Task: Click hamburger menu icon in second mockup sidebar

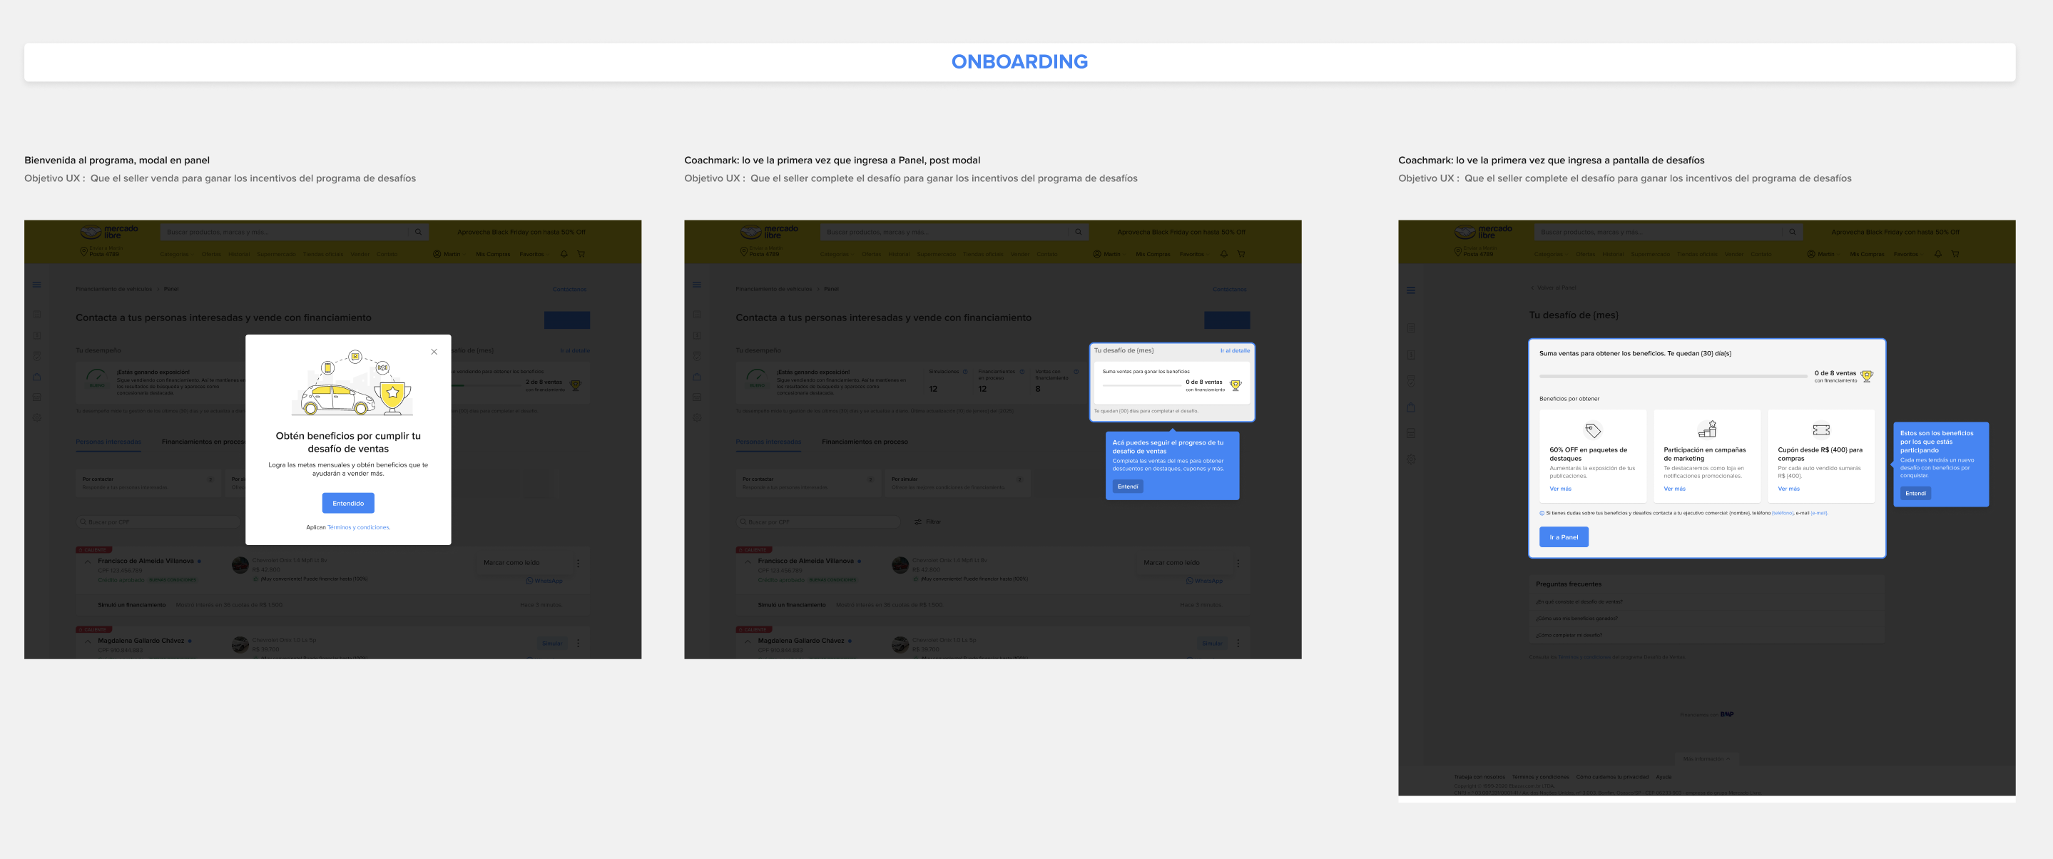Action: pos(696,285)
